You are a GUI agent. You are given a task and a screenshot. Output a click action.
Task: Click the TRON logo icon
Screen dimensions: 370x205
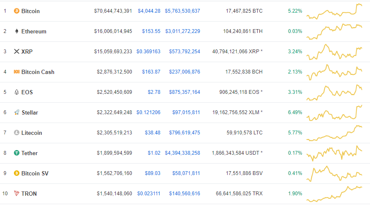pyautogui.click(x=17, y=194)
